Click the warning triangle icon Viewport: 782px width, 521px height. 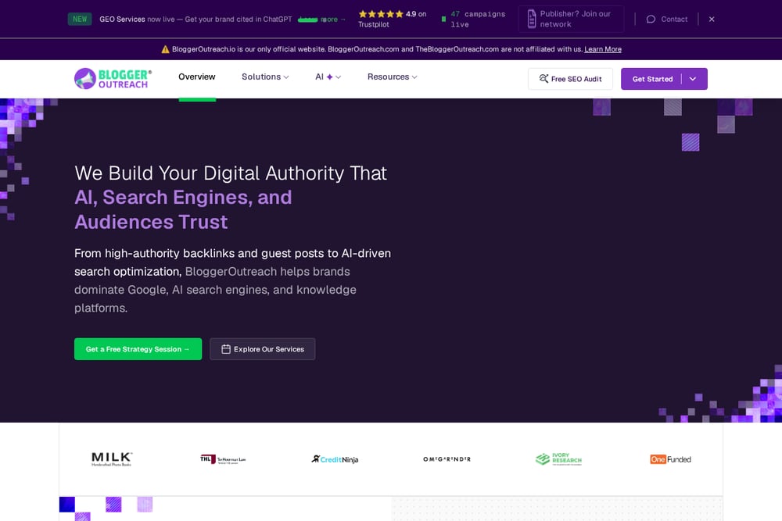(165, 48)
